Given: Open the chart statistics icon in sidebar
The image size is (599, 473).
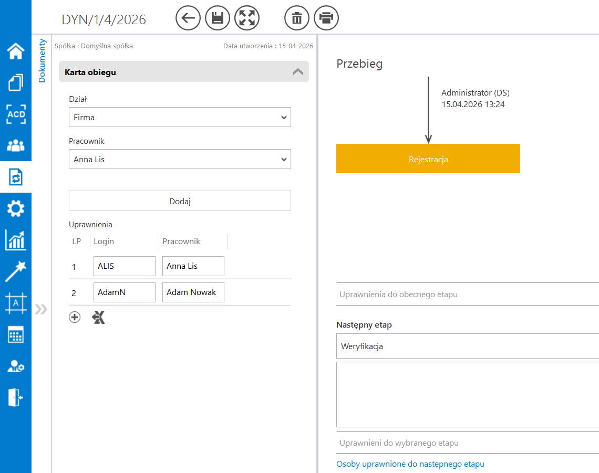Looking at the screenshot, I should point(16,240).
